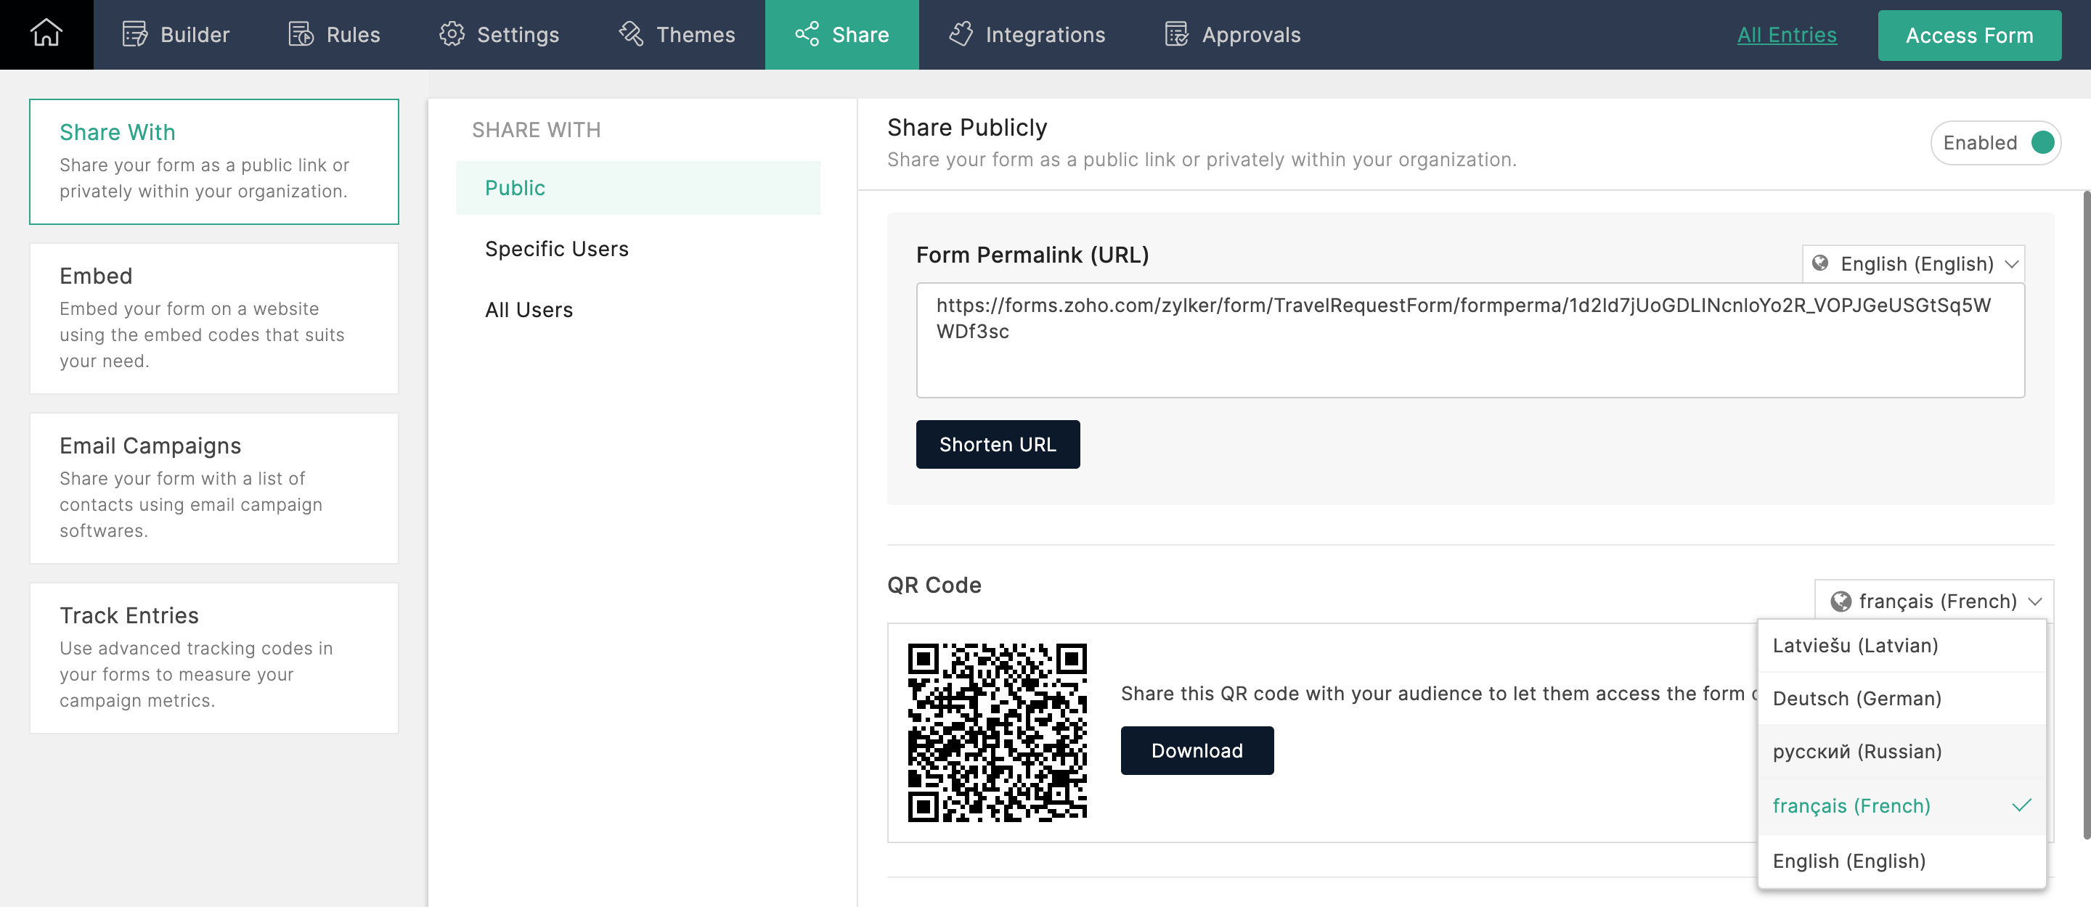Select Deutsch (German) from language list

[x=1858, y=697]
